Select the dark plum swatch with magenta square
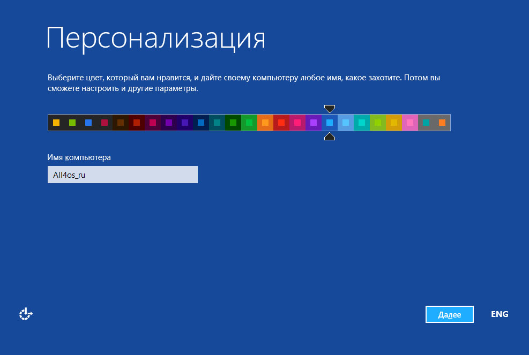This screenshot has width=529, height=355. 153,123
